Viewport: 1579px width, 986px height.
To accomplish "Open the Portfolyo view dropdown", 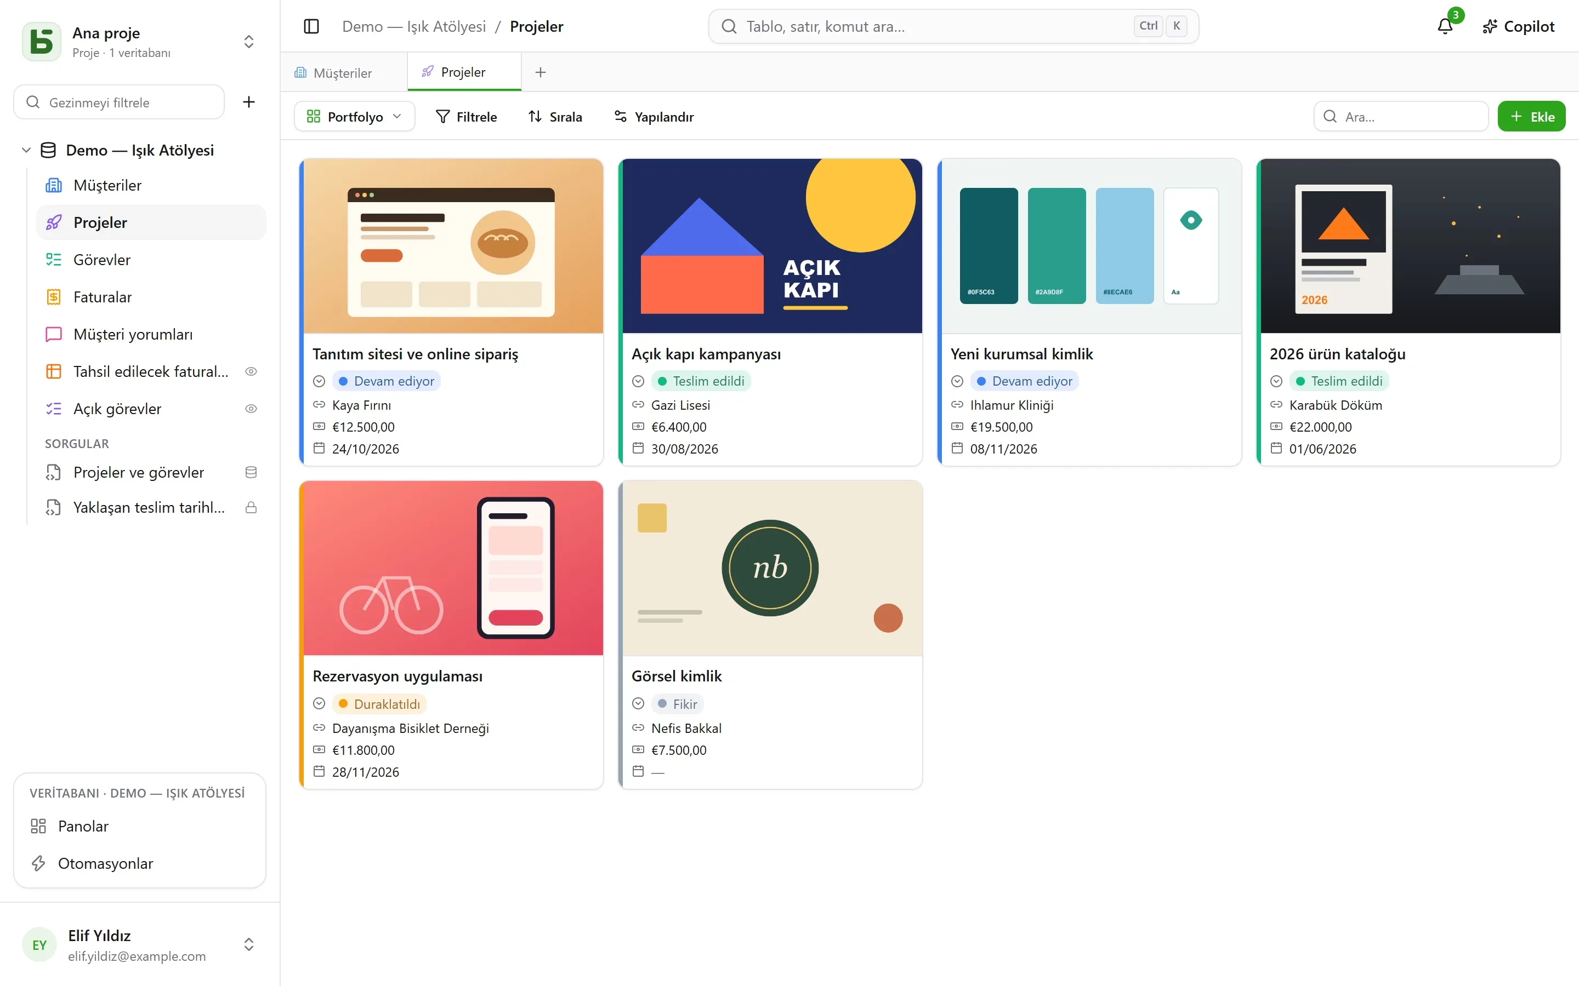I will click(x=354, y=116).
